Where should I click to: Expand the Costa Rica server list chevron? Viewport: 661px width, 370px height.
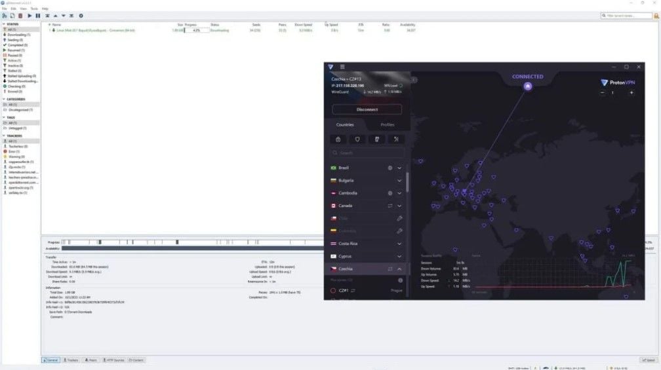click(399, 244)
